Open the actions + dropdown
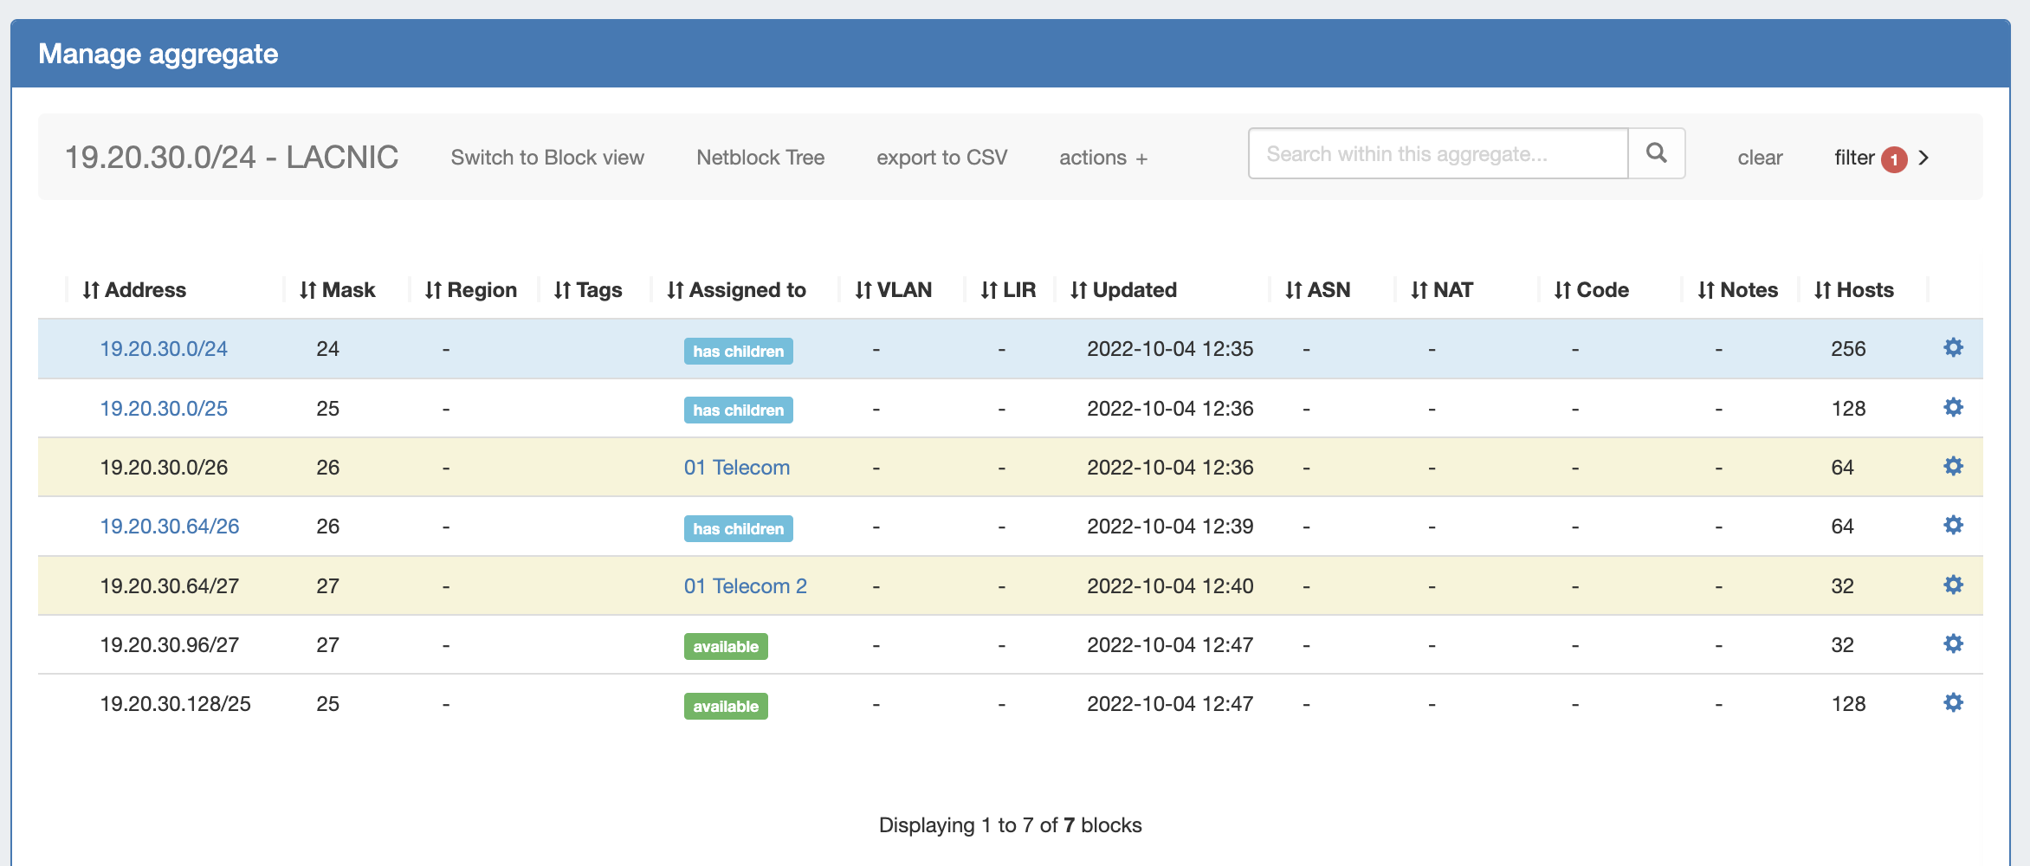2030x866 pixels. pos(1102,158)
